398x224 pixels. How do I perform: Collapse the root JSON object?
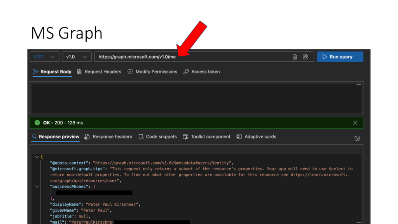point(37,157)
